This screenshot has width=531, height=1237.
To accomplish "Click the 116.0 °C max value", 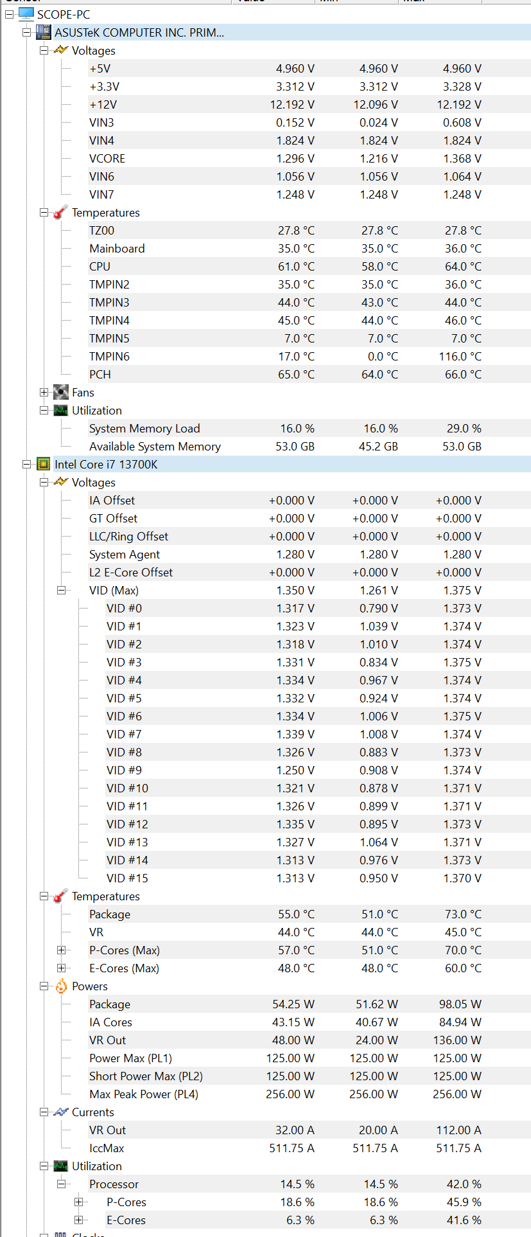I will [460, 356].
